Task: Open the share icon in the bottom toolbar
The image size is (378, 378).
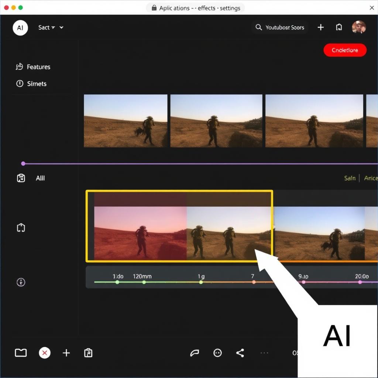Action: (240, 353)
